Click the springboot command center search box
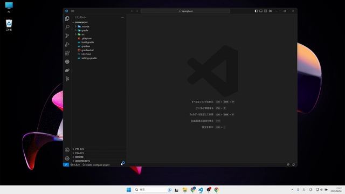 coord(185,11)
